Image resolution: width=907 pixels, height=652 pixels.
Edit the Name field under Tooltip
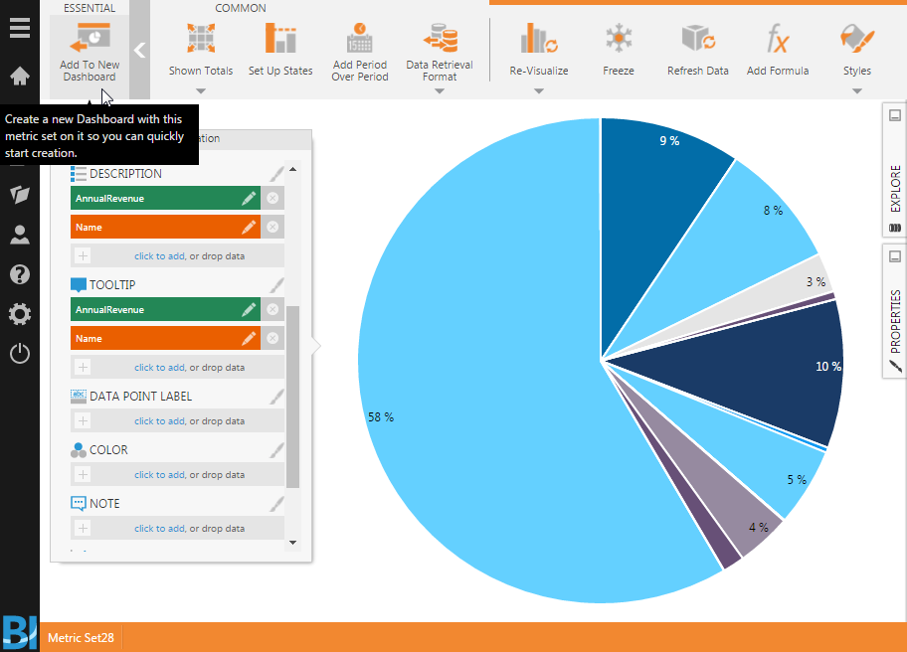(x=249, y=339)
